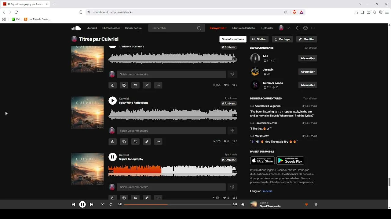
Task: Open Studio de l'artiste
Action: pyautogui.click(x=243, y=28)
